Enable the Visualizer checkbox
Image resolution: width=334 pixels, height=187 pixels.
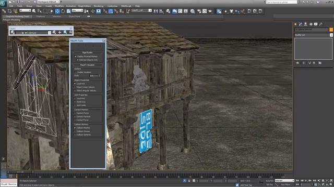coord(75,72)
